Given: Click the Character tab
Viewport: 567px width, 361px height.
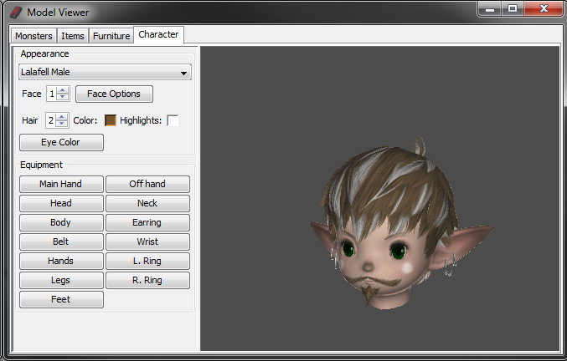Looking at the screenshot, I should coord(158,34).
